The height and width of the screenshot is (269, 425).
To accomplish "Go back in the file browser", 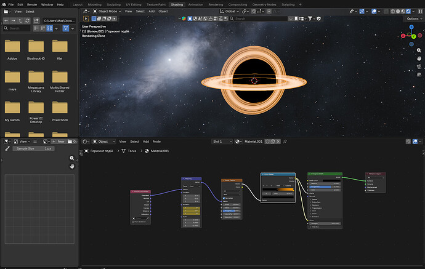I will click(x=6, y=20).
